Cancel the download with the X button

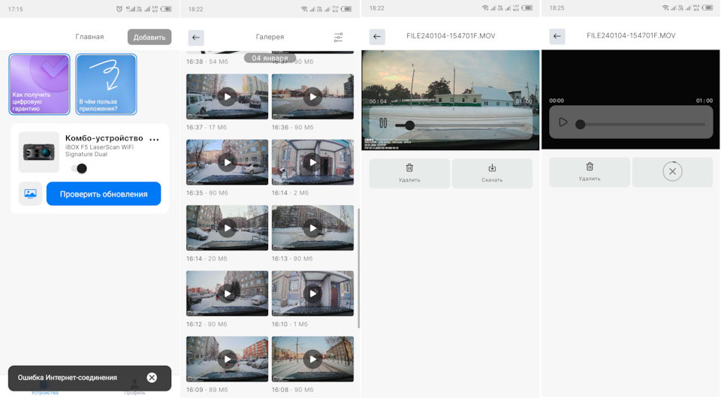pyautogui.click(x=672, y=172)
